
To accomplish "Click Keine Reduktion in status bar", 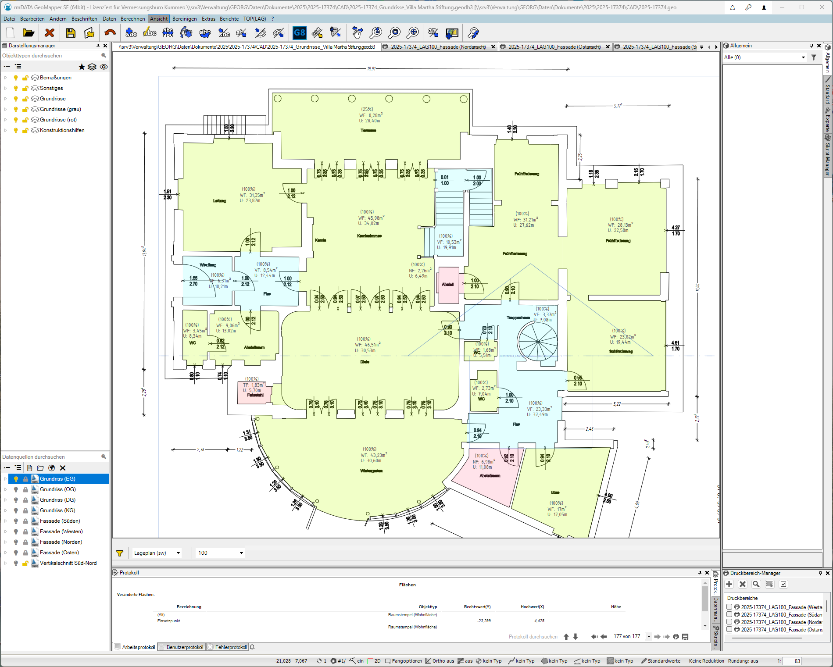I will pyautogui.click(x=706, y=661).
